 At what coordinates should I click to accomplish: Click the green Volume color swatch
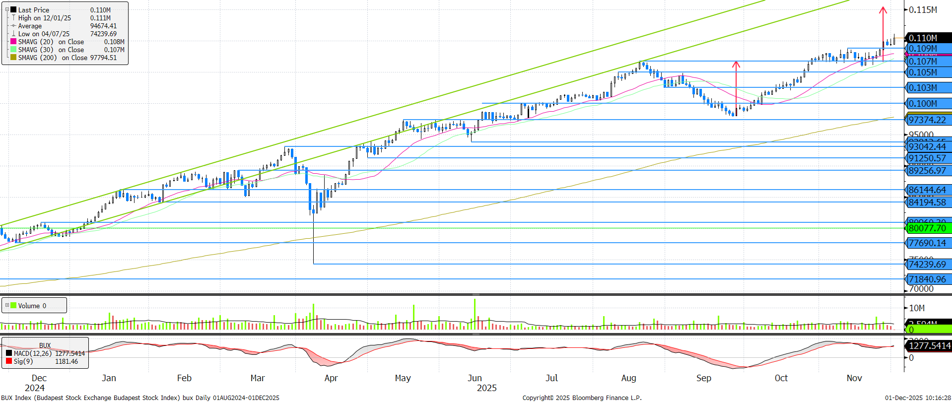13,305
